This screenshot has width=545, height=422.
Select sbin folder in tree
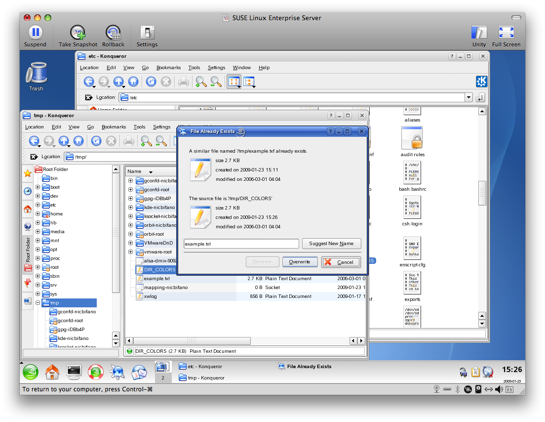[x=51, y=276]
